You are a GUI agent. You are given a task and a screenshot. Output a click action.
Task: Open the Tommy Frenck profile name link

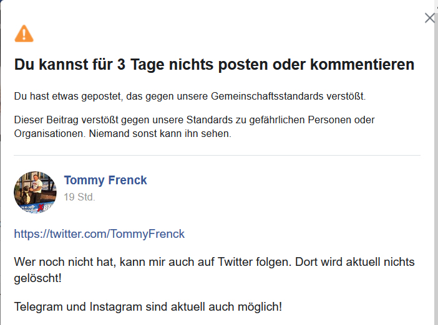pos(105,181)
